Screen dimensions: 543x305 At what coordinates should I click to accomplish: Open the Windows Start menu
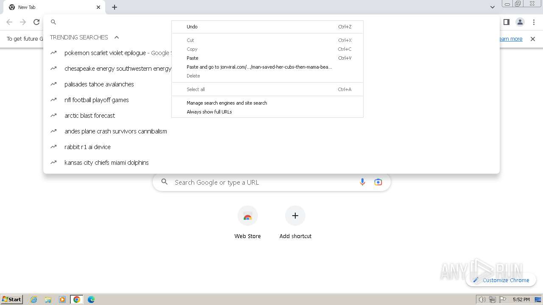11,299
